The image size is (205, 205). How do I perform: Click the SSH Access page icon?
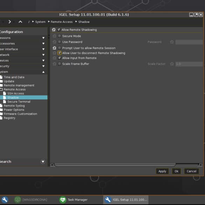point(5,93)
